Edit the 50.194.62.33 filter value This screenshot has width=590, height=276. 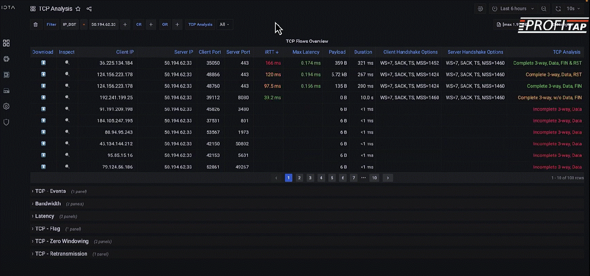click(x=103, y=25)
